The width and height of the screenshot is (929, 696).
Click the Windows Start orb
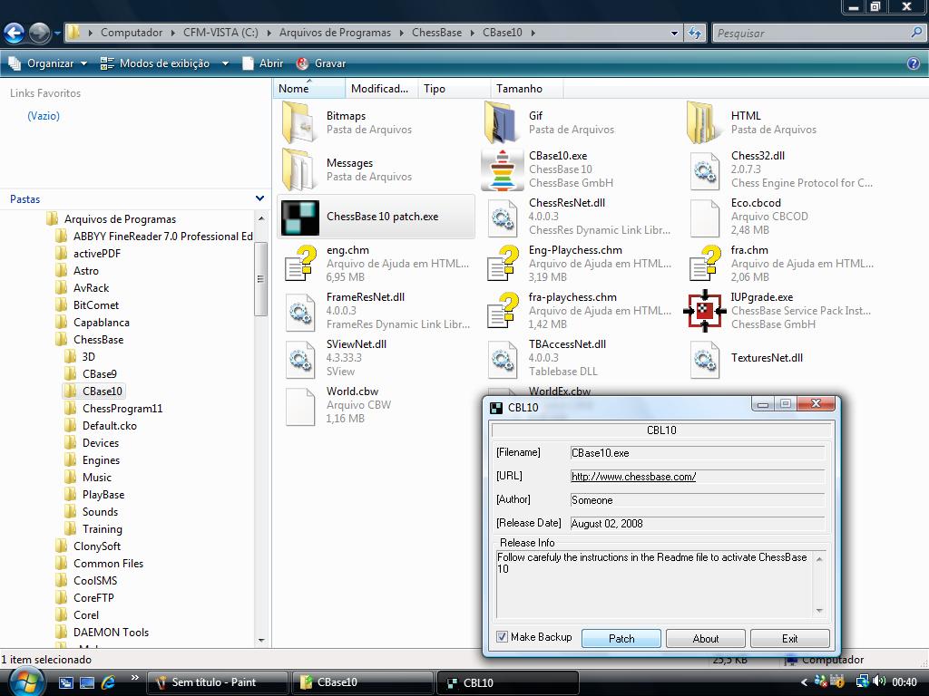pyautogui.click(x=24, y=681)
